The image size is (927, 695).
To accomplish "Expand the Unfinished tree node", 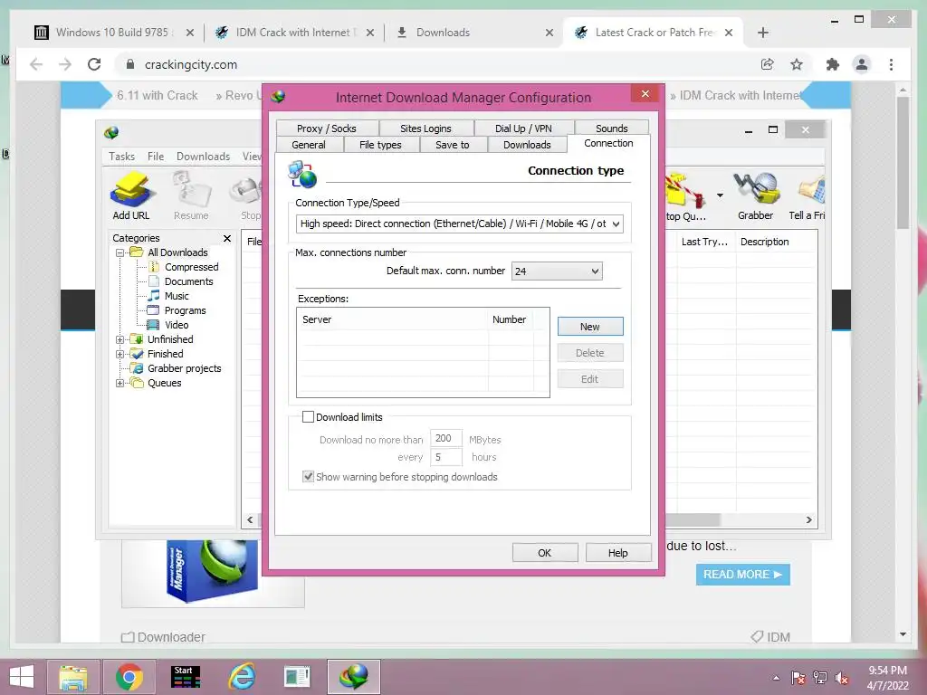I will [x=120, y=339].
